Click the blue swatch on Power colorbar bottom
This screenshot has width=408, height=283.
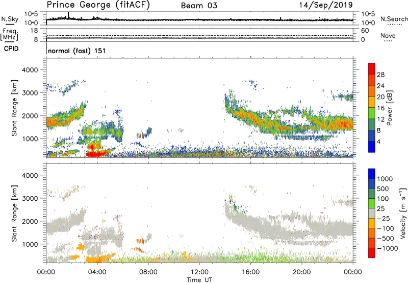coord(372,147)
